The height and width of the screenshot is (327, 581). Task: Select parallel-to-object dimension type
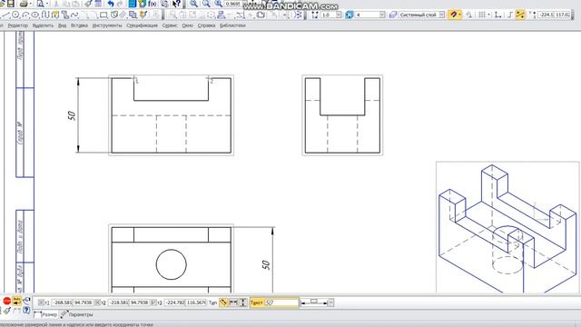point(223,302)
